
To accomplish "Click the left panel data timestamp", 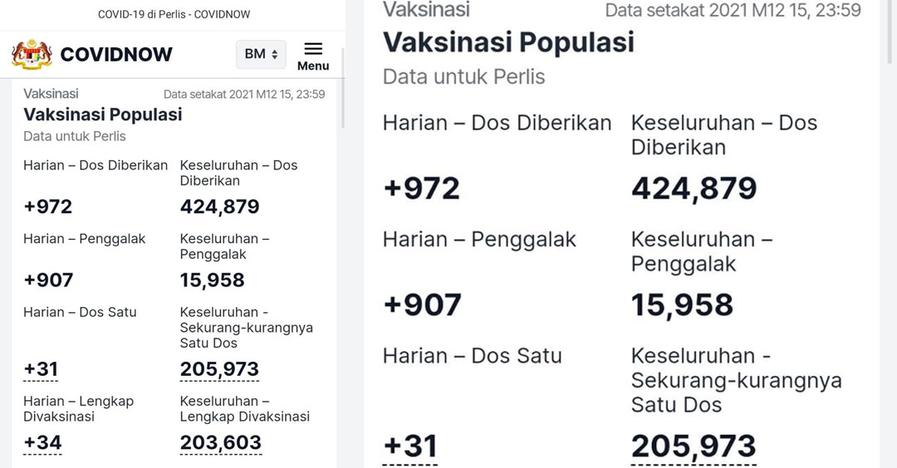I will tap(244, 95).
